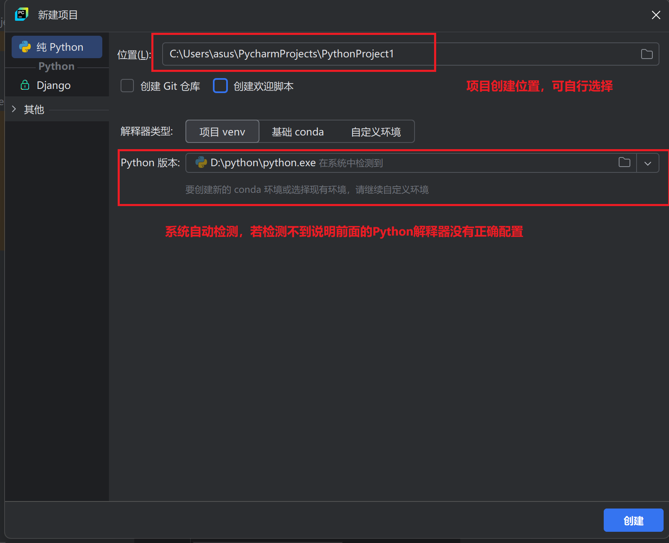This screenshot has width=669, height=543.
Task: Expand the 其他 section
Action: click(x=14, y=109)
